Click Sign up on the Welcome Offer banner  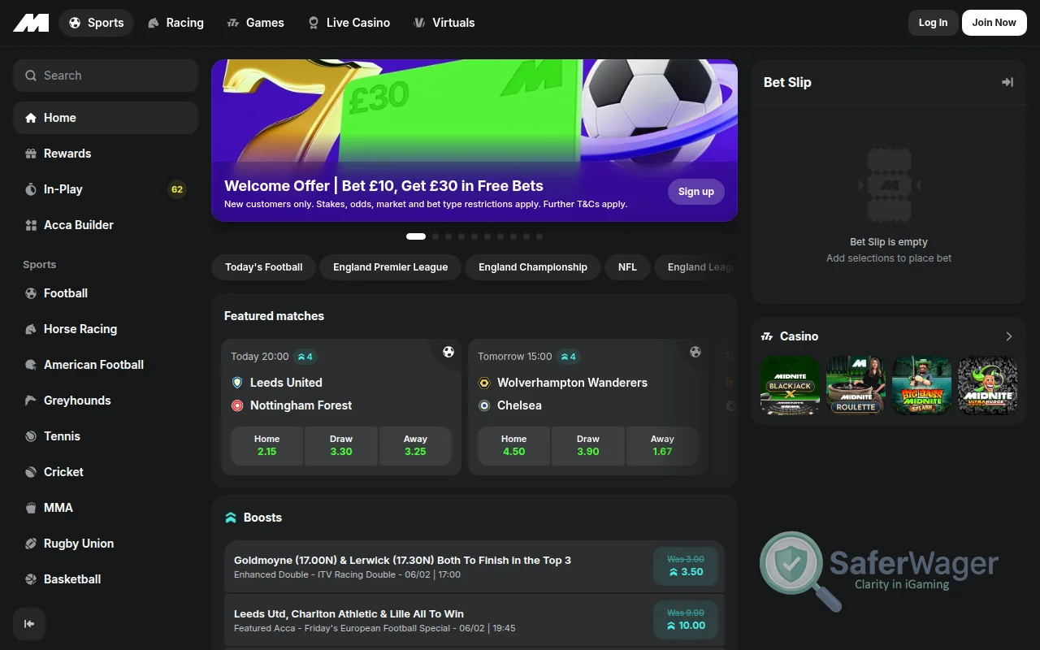(x=695, y=192)
